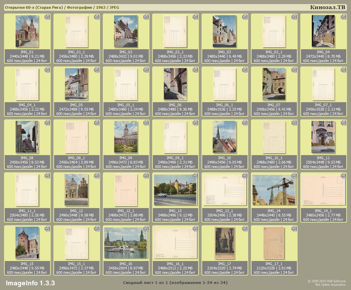Click the JPG icon on IMG_16 tile
The height and width of the screenshot is (290, 351).
pyautogui.click(x=146, y=228)
